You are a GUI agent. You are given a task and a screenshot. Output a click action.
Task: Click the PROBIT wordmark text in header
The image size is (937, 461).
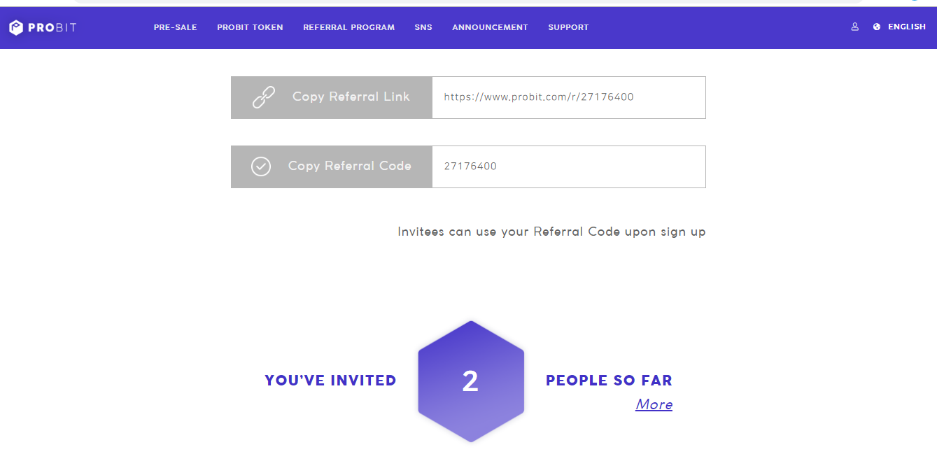tap(52, 27)
